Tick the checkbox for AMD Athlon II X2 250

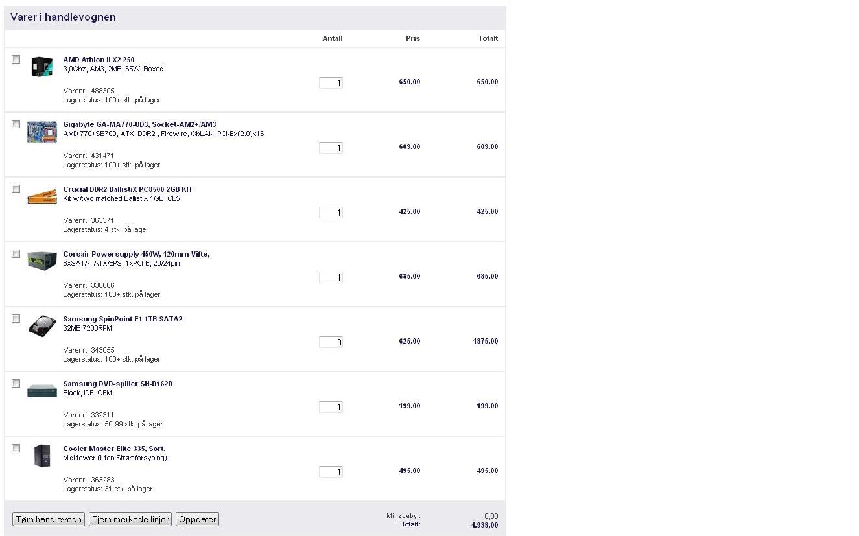click(16, 60)
